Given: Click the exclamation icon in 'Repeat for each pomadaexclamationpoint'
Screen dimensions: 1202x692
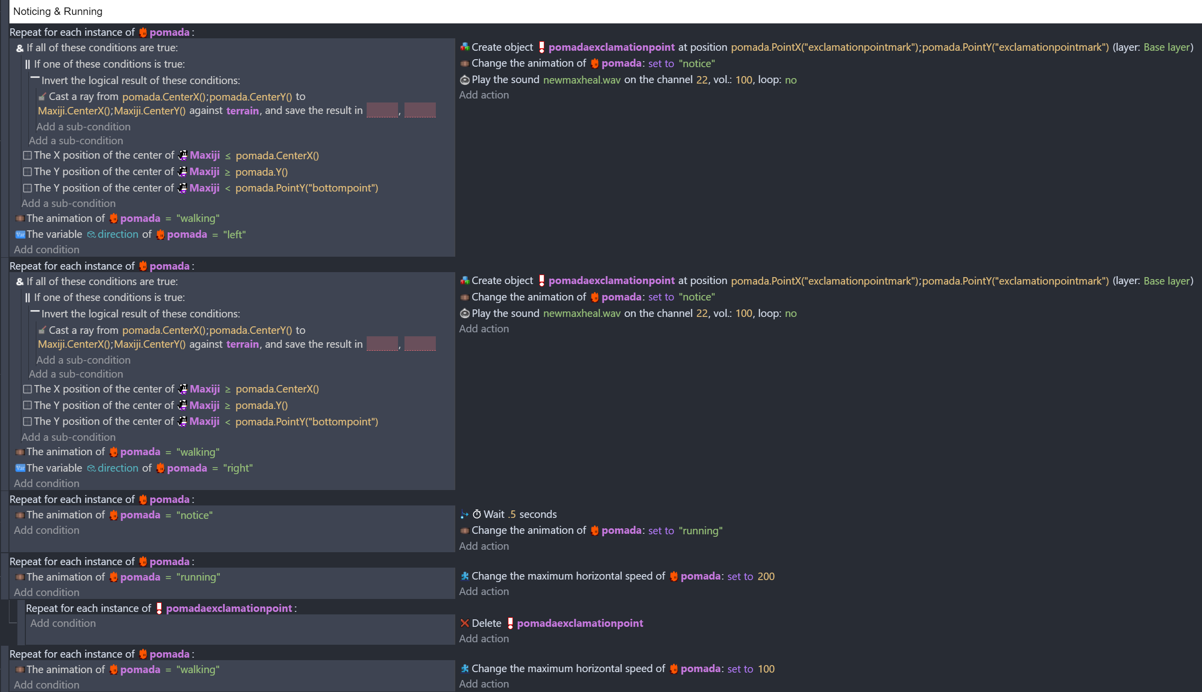Looking at the screenshot, I should (159, 608).
